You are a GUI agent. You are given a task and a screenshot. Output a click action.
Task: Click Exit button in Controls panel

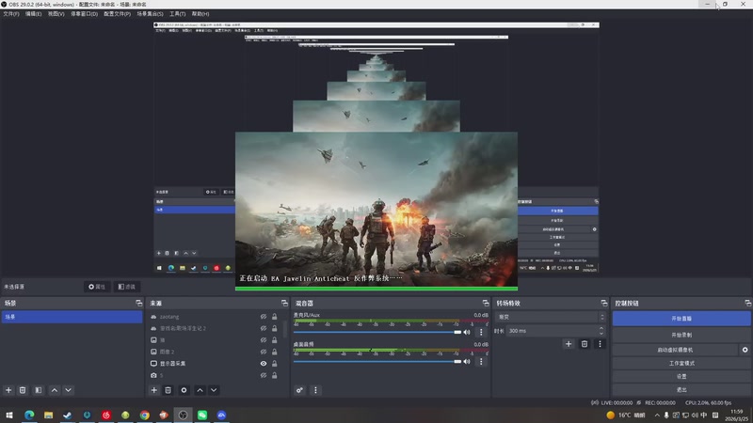[681, 389]
